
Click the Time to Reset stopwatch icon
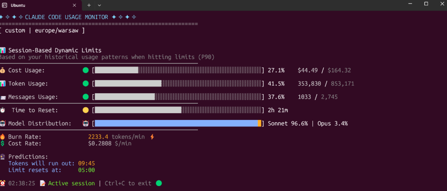tap(3, 110)
